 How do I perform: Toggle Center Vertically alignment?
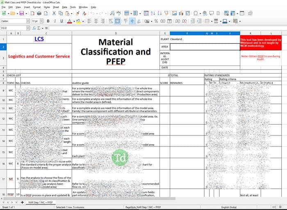coord(132,21)
